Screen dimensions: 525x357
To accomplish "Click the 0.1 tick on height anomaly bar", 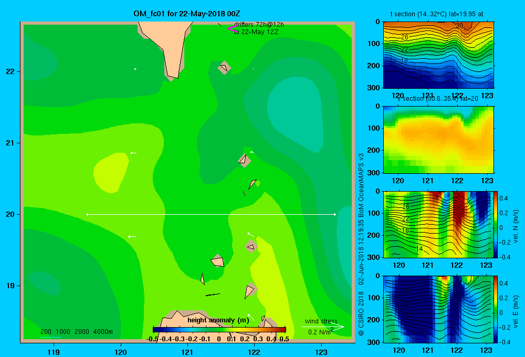I will click(x=232, y=339).
